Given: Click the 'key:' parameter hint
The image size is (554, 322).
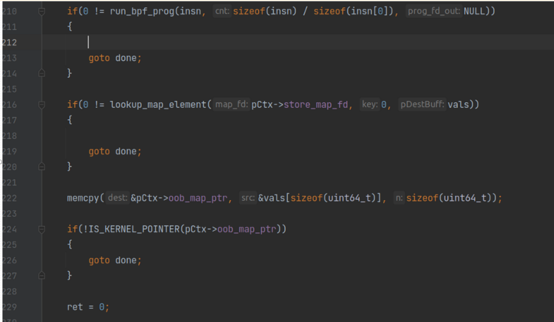Looking at the screenshot, I should coord(370,105).
